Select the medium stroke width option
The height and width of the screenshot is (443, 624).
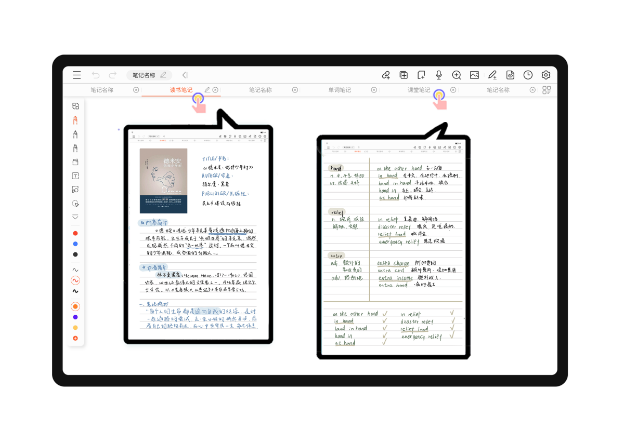[x=75, y=280]
